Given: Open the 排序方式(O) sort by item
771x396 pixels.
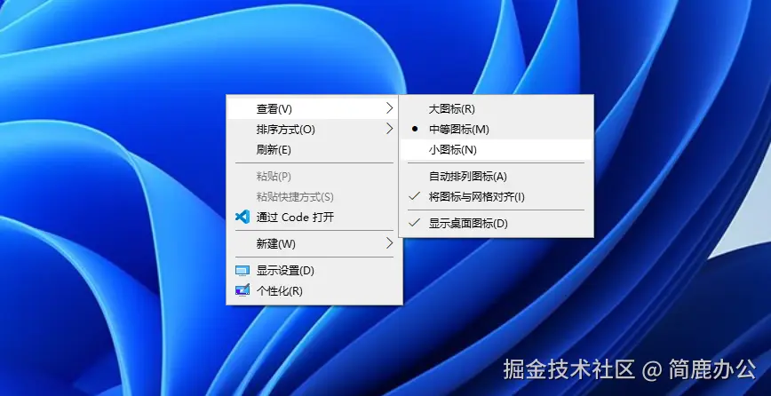Looking at the screenshot, I should tap(314, 130).
